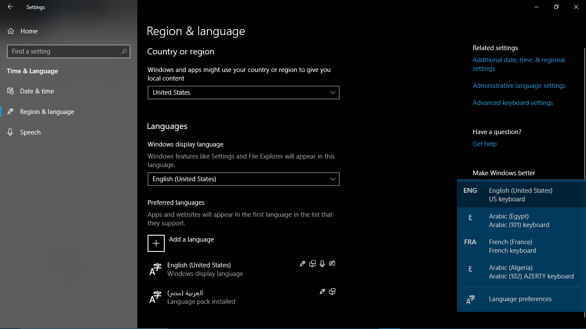Viewport: 586px width, 329px height.
Task: Click the Add a language label
Action: point(191,239)
